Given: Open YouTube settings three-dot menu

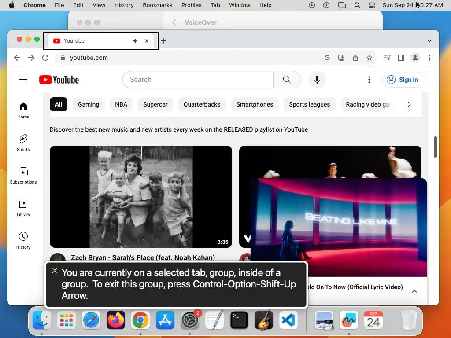Looking at the screenshot, I should click(369, 80).
